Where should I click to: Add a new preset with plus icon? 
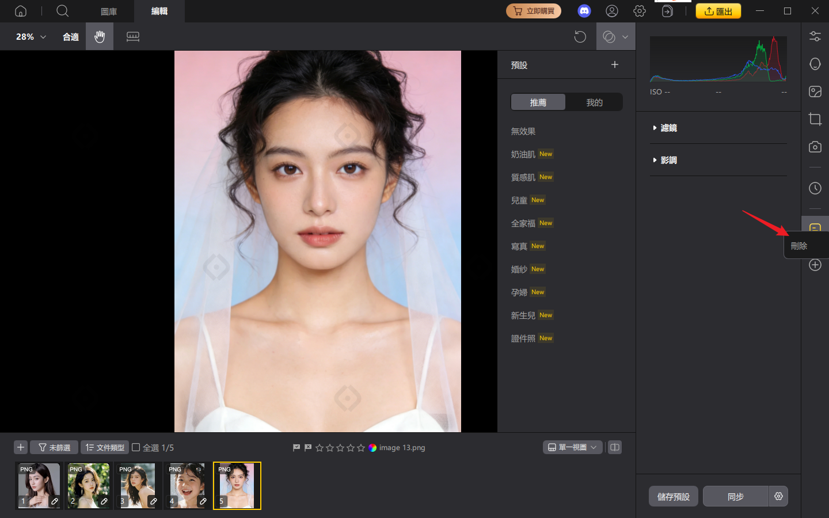tap(614, 64)
